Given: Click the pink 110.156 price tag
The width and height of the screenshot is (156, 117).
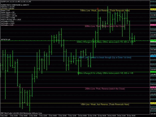Looking at the screenshot, I should 153,87.
